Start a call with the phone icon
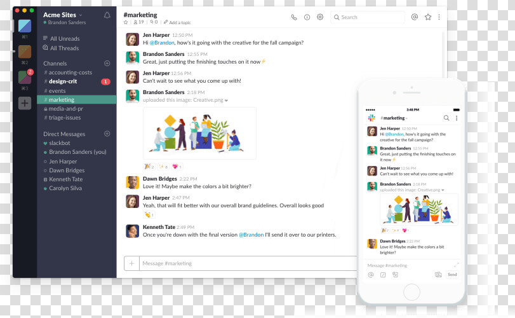 294,17
